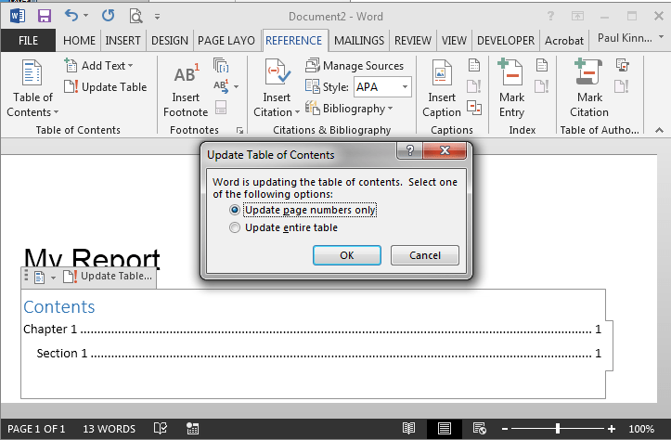Click Update Table in the ribbon
Screen dimensions: 671x440
click(x=105, y=87)
